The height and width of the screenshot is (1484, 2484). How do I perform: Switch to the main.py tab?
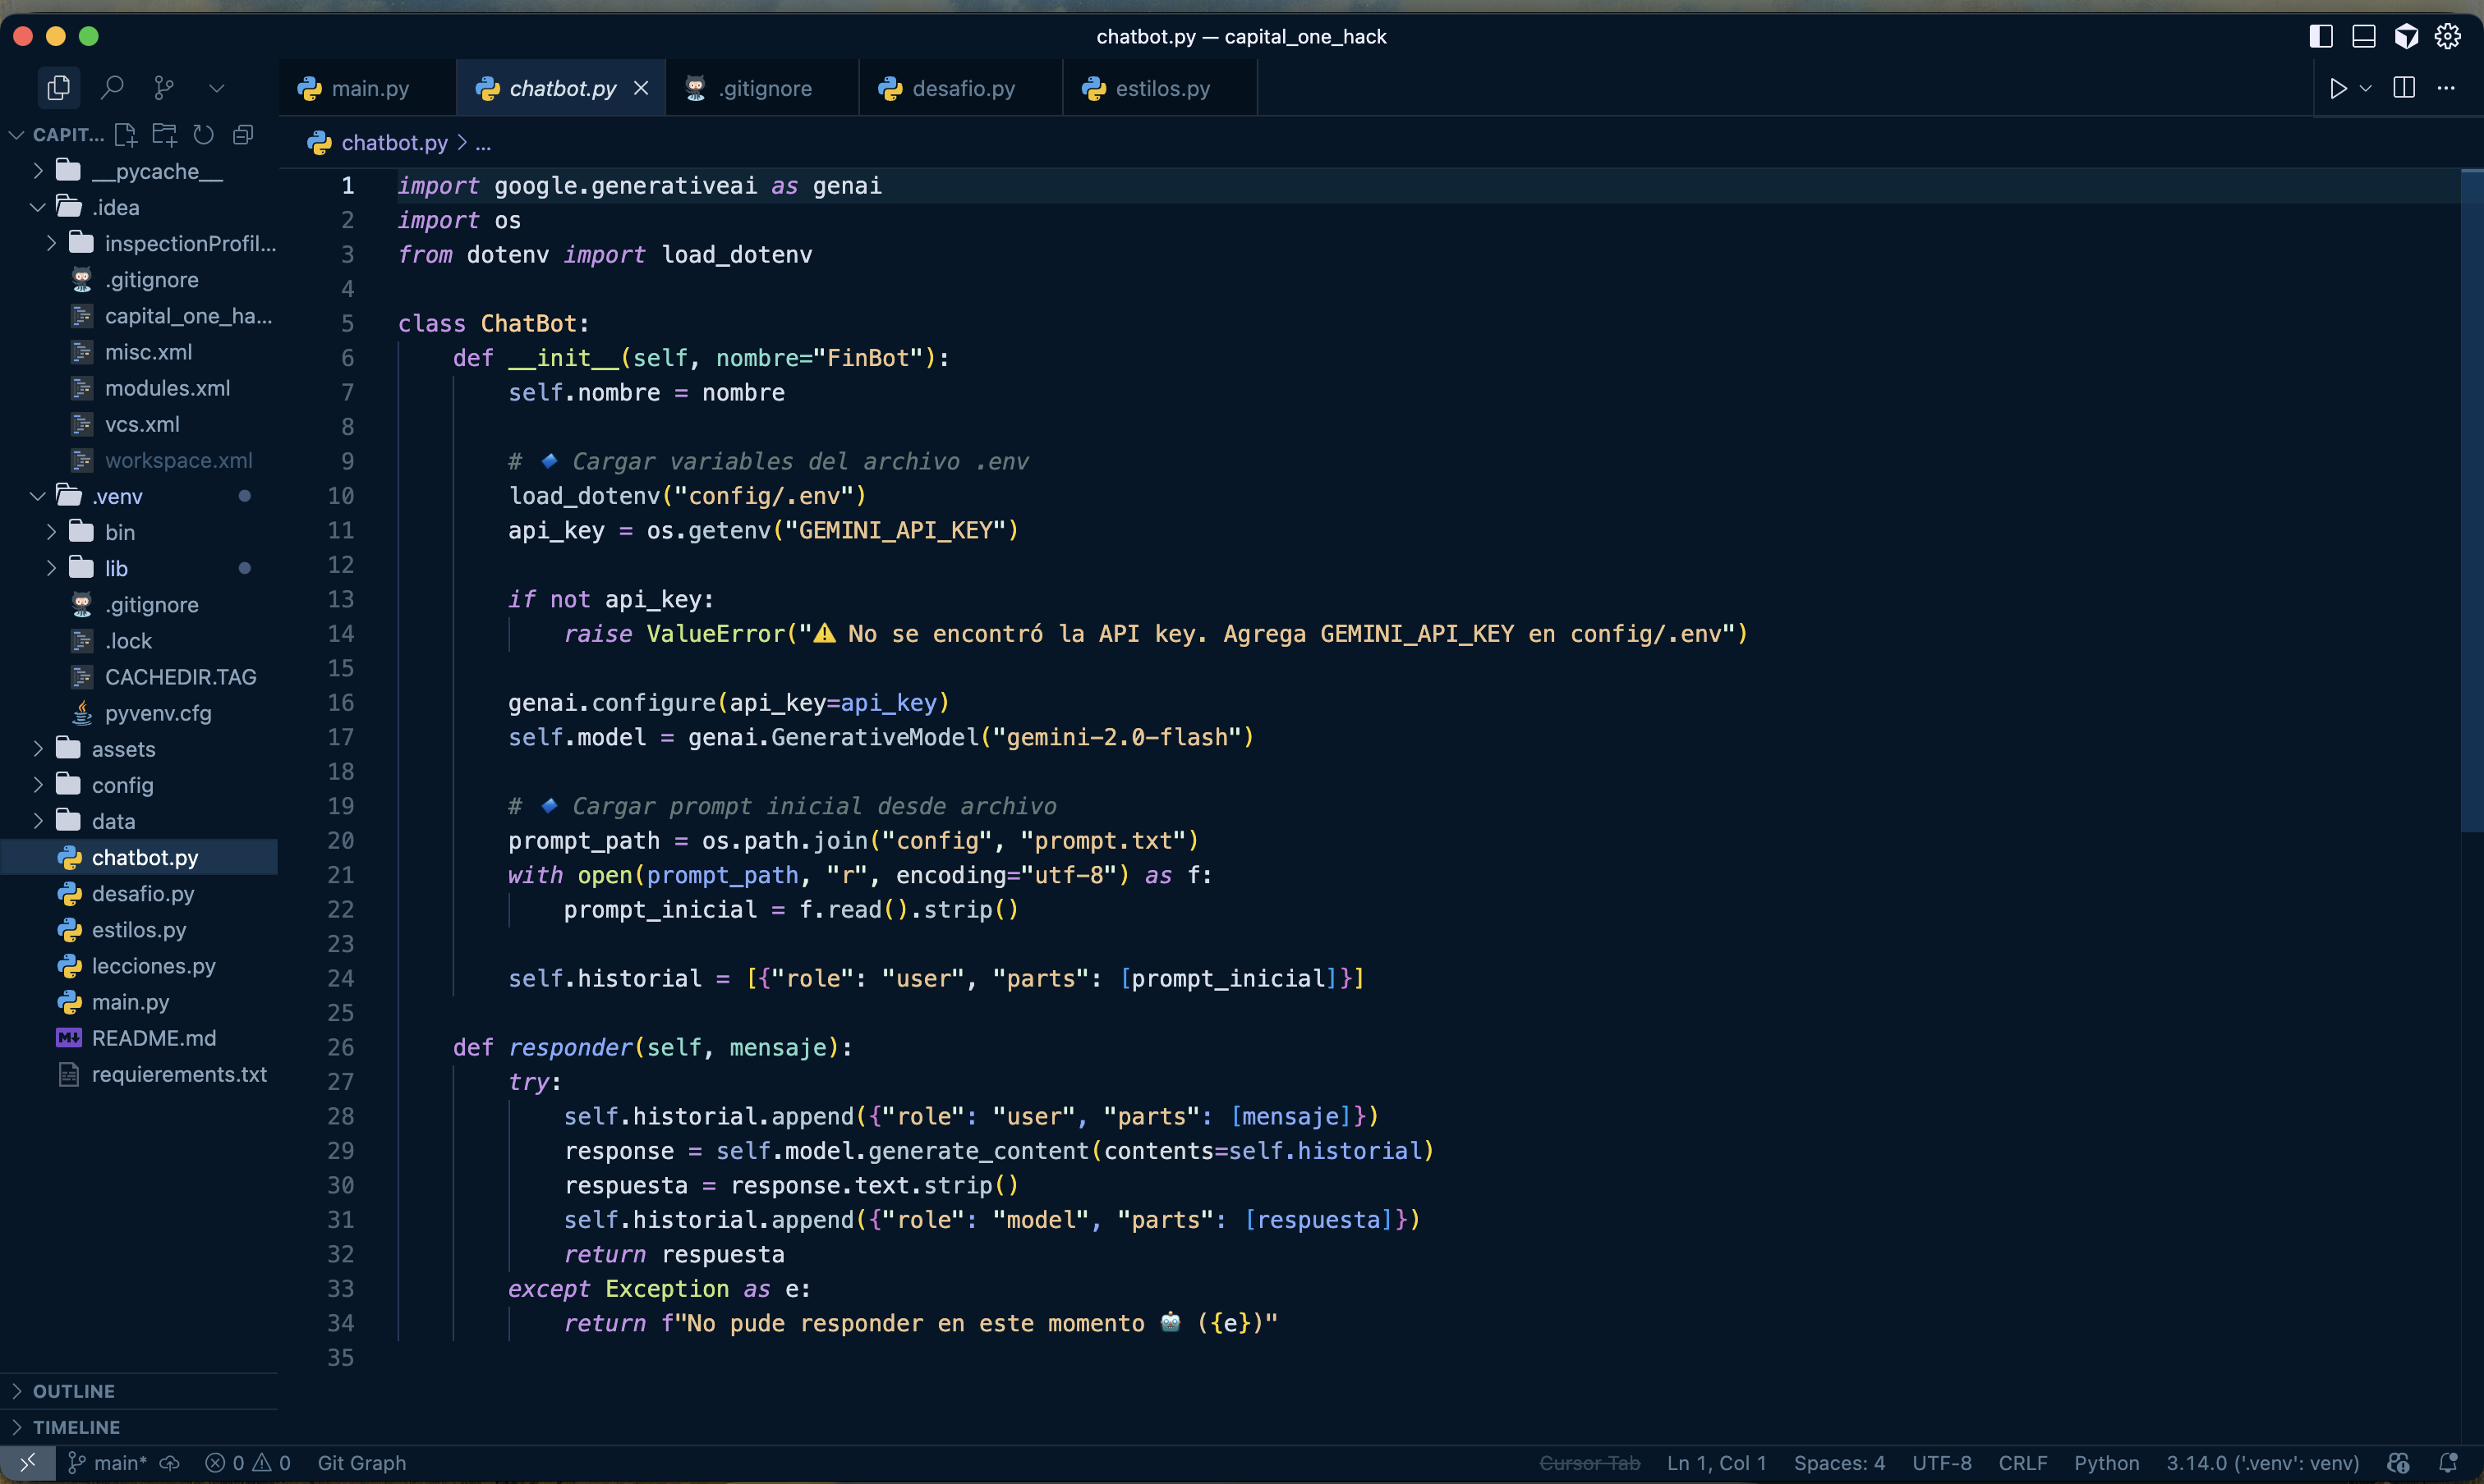coord(370,88)
